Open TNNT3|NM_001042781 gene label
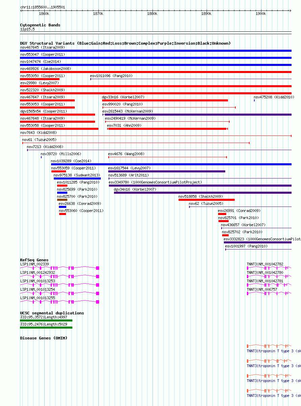Image resolution: width=301 pixels, height=406 pixels. 265,281
